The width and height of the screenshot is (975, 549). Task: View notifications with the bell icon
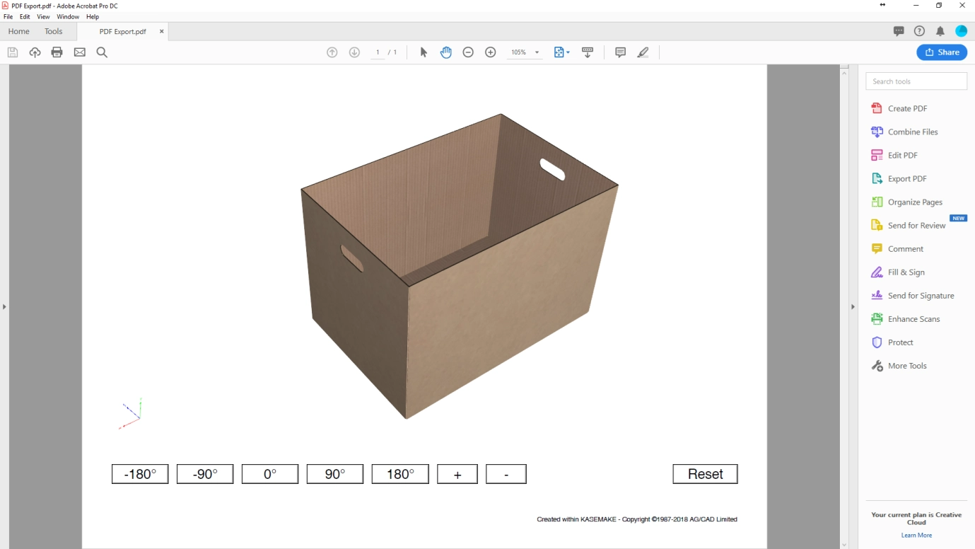940,31
